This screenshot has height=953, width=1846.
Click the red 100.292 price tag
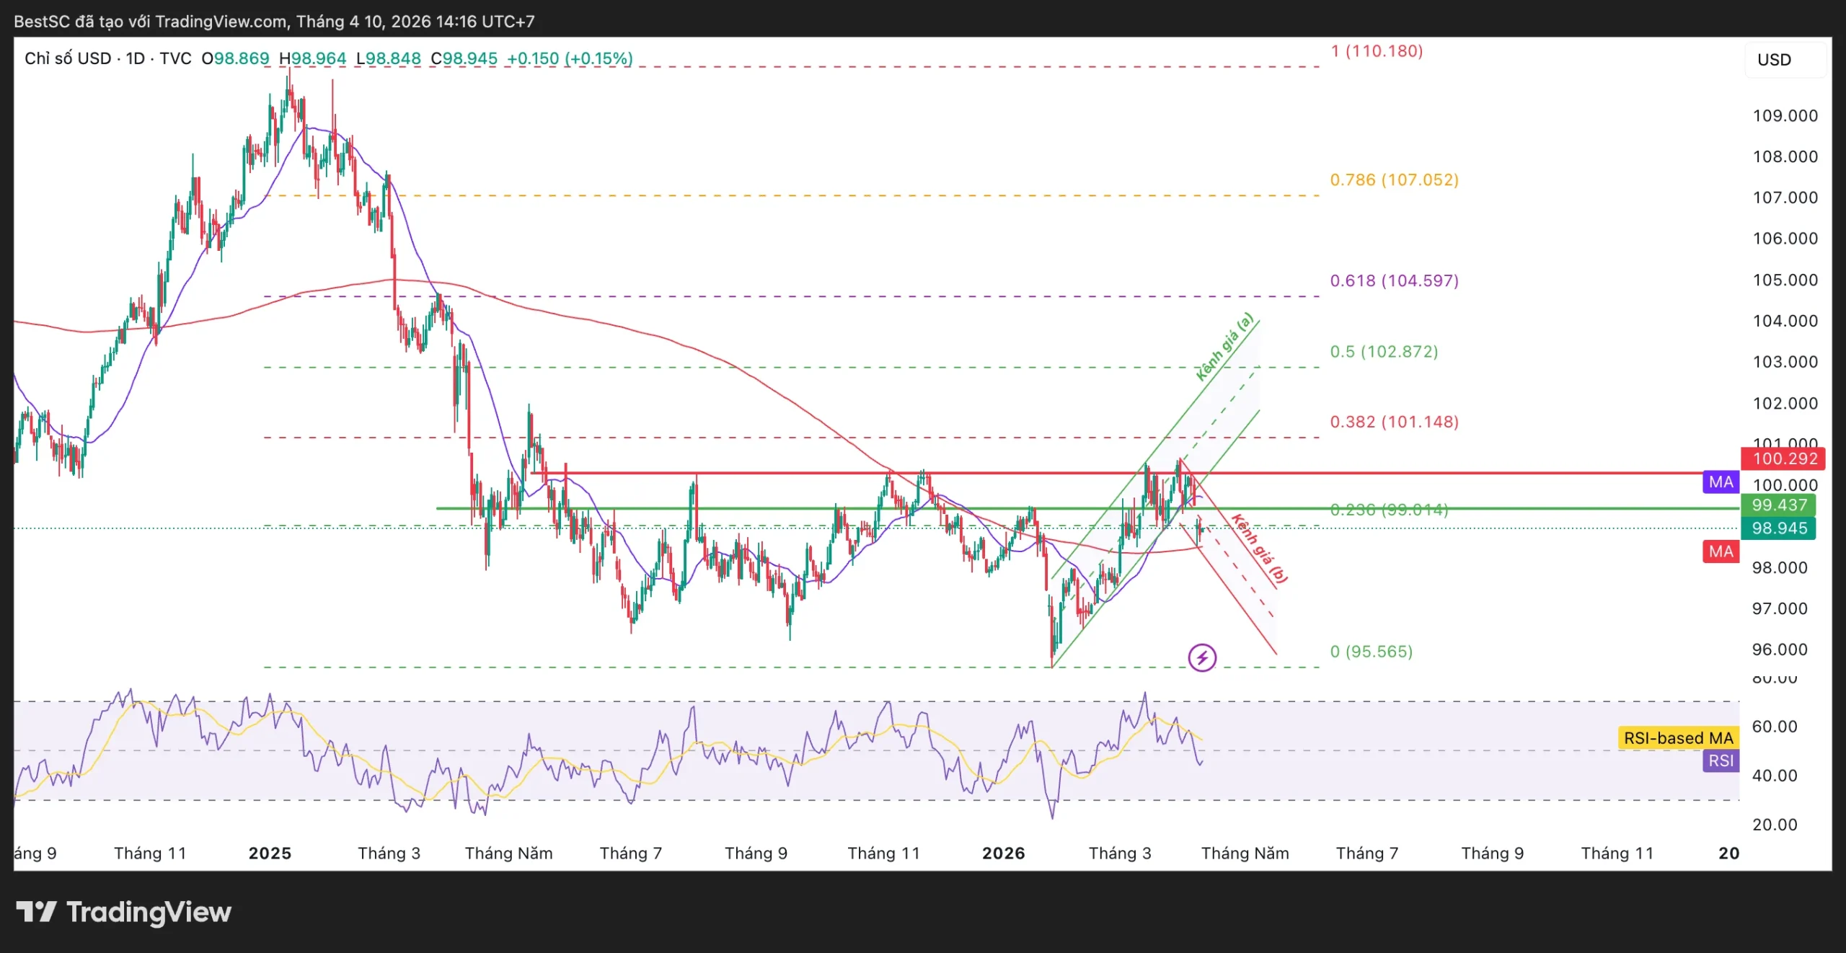point(1782,458)
